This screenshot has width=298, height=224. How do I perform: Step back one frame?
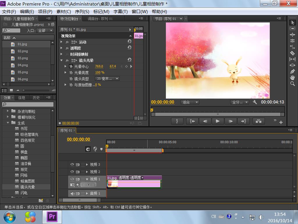[205, 121]
